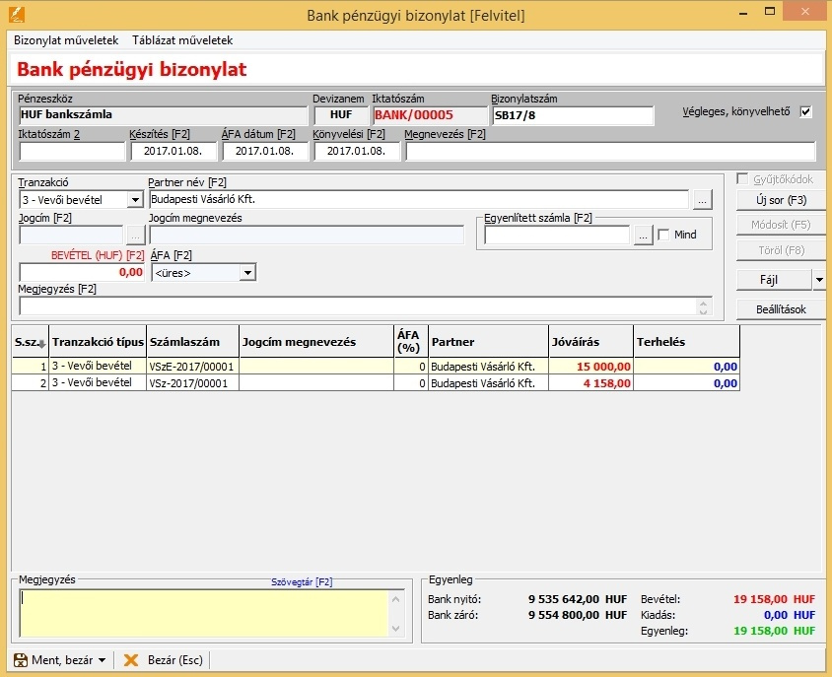
Task: Open Táblázat műveletek menu
Action: point(182,40)
